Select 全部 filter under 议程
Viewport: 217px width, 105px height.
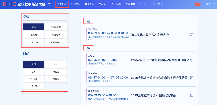[33, 27]
